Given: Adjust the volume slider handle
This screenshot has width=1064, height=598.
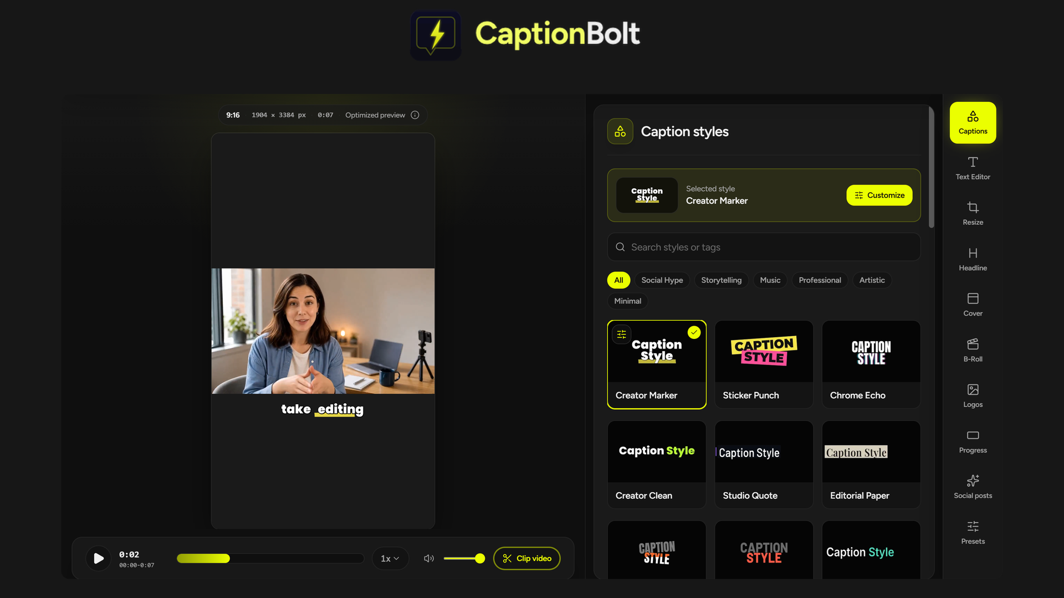Looking at the screenshot, I should [480, 558].
